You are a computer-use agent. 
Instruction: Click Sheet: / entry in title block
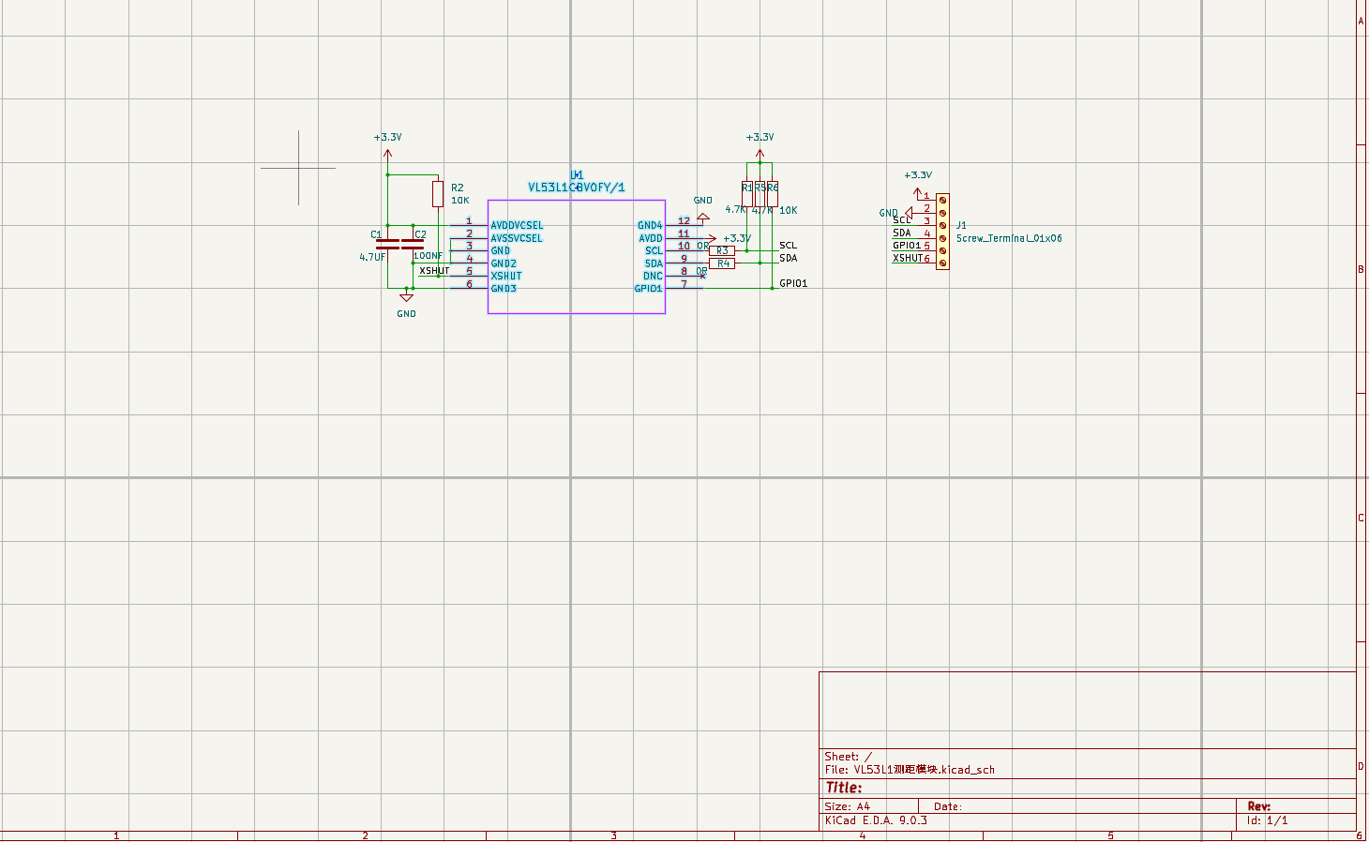848,757
